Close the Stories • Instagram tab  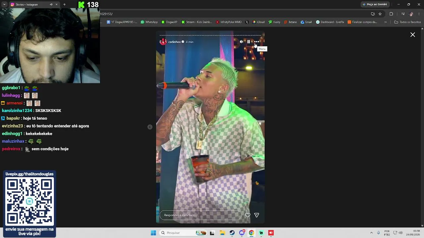tap(56, 5)
